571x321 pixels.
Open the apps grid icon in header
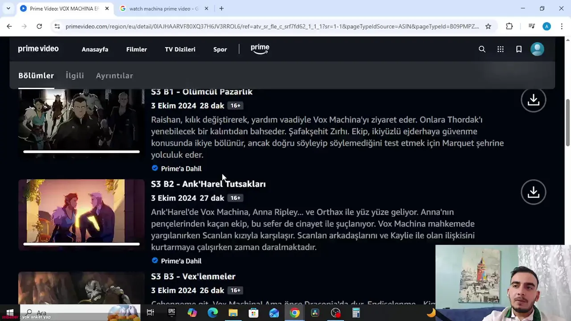[501, 49]
